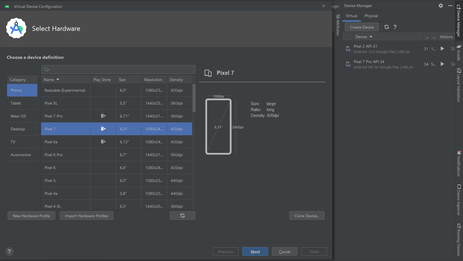Image resolution: width=463 pixels, height=261 pixels.
Task: Click Category column header
Action: tap(22, 80)
